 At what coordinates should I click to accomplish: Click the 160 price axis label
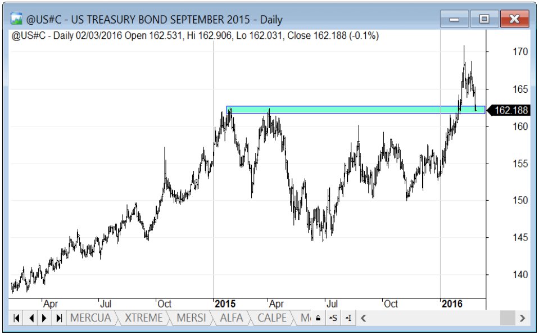click(x=520, y=126)
